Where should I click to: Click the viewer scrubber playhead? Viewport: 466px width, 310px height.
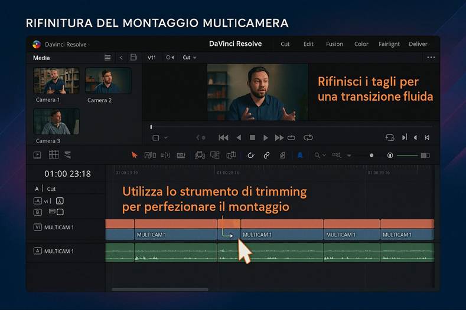(151, 127)
